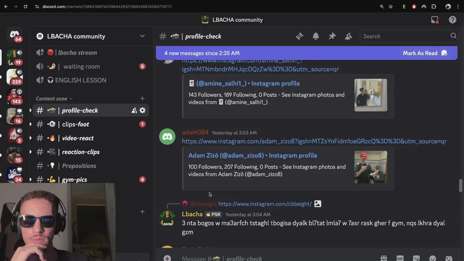Open Adam Zīzō Instagram profile embed title
This screenshot has width=464, height=261.
(253, 156)
